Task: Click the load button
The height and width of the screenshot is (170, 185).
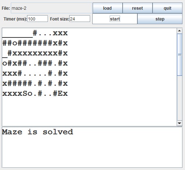Action: coord(107,8)
